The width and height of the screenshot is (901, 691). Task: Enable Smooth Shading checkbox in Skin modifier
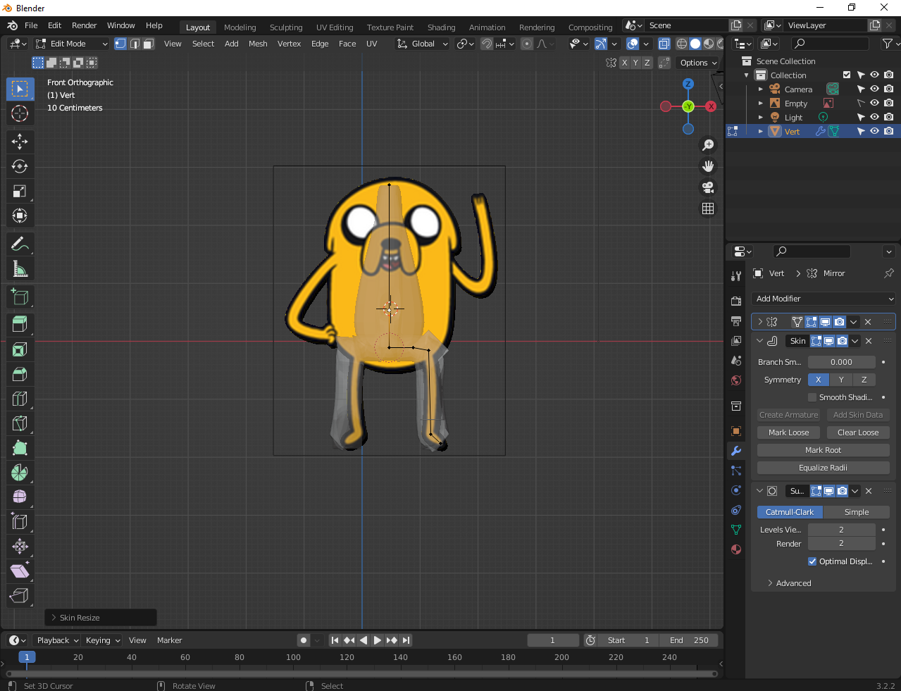tap(812, 397)
